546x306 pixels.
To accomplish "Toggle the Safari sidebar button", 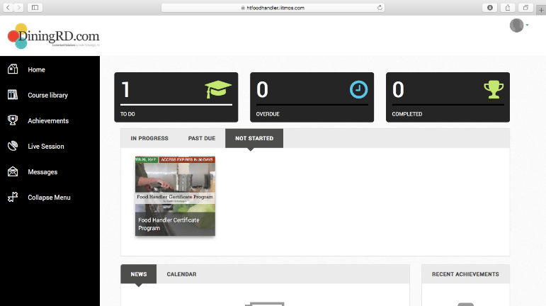I will point(35,7).
